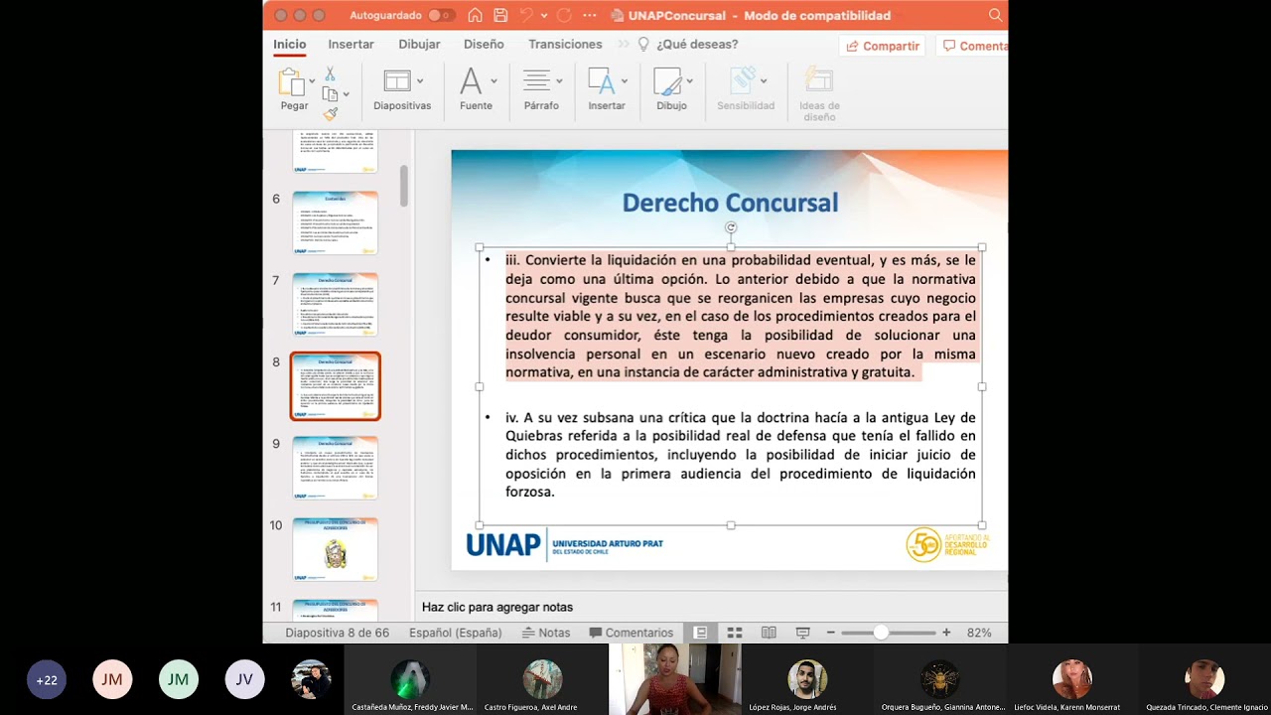
Task: Click the slide panel scrollbar
Action: click(x=404, y=186)
